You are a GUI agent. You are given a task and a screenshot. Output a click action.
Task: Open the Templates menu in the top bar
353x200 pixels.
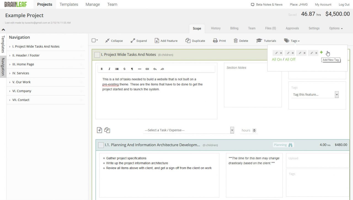tap(69, 4)
